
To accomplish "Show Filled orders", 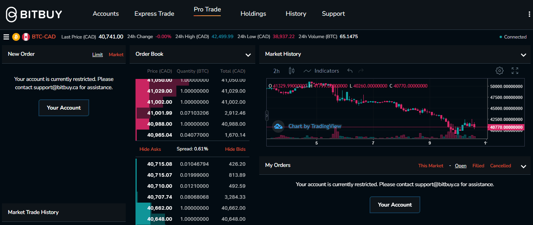I will 478,166.
